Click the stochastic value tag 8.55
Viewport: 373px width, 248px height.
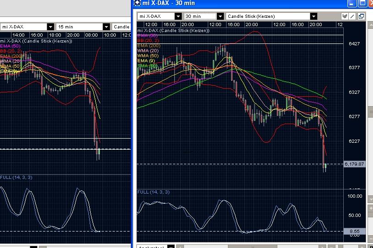354,231
